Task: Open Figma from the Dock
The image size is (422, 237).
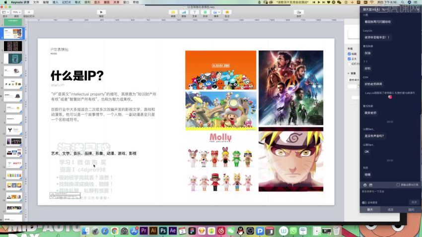Action: [x=192, y=231]
